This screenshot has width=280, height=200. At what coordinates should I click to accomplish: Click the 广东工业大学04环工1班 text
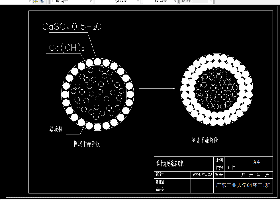point(243,185)
